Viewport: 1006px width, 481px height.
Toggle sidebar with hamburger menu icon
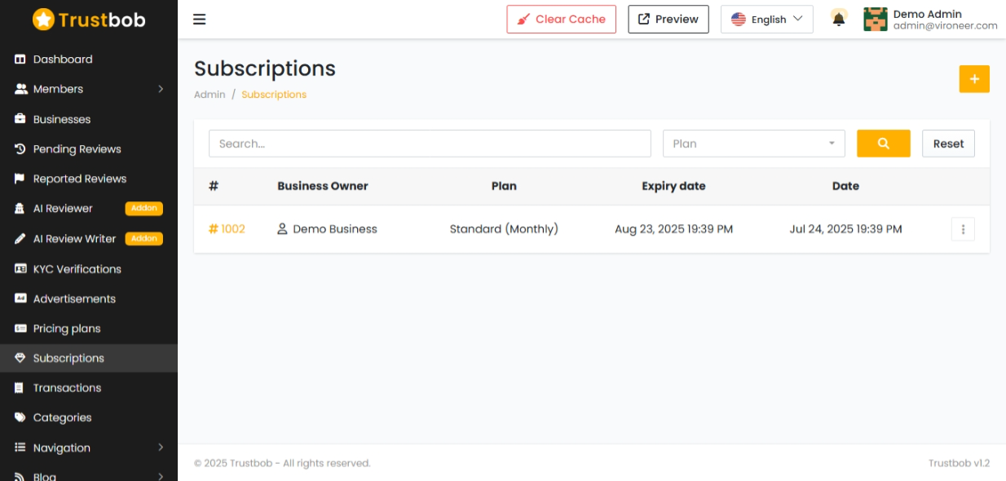tap(199, 20)
